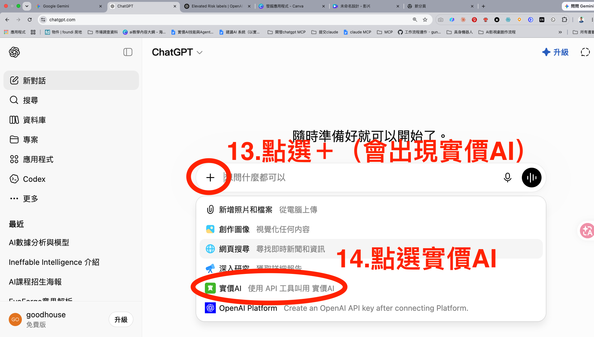This screenshot has height=337, width=594.
Task: Open the Chrome profile avatar
Action: [x=581, y=19]
